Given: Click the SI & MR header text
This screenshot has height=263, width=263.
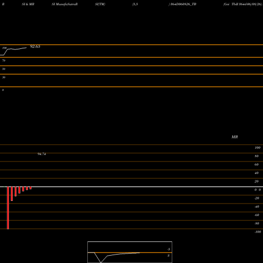Looking at the screenshot, I should tap(28, 4).
